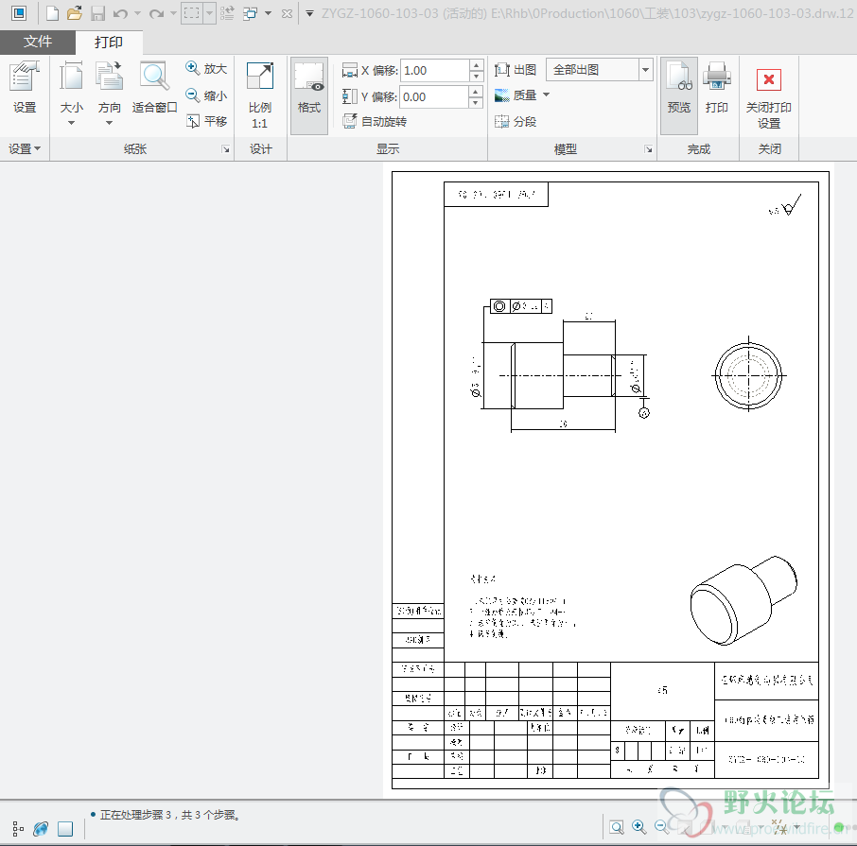Image resolution: width=857 pixels, height=846 pixels.
Task: Open the 模型 group dialog launcher
Action: 648,149
